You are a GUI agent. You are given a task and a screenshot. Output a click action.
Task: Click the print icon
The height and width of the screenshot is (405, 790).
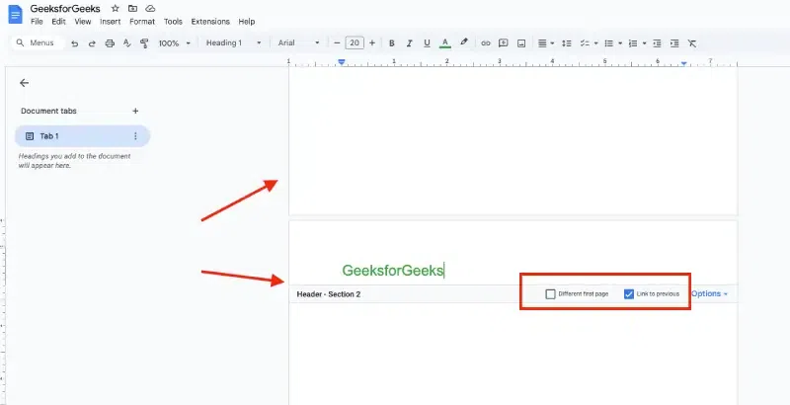click(x=110, y=43)
